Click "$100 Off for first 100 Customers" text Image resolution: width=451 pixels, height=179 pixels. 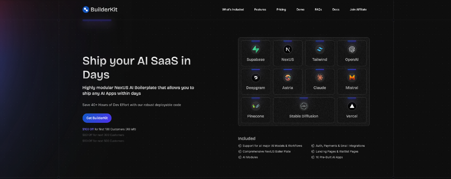(x=109, y=129)
